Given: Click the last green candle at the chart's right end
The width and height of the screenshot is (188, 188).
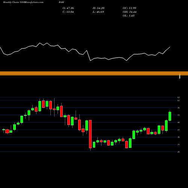Looking at the screenshot, I should [x=170, y=116].
